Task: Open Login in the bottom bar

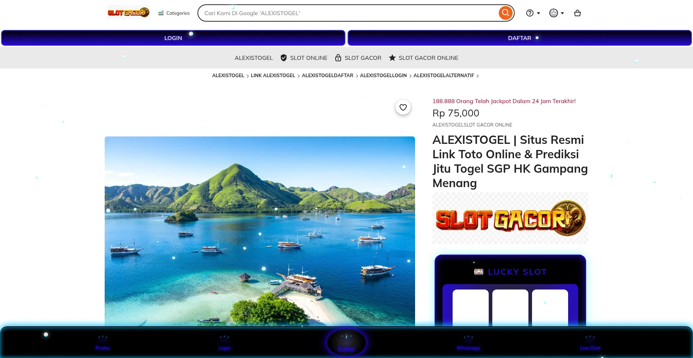Action: point(225,343)
